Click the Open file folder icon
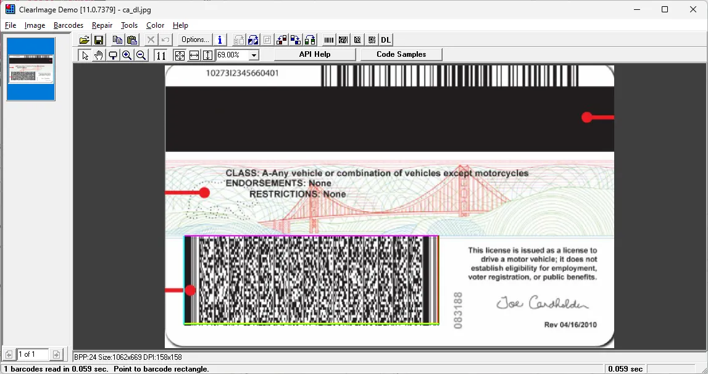 click(x=85, y=39)
